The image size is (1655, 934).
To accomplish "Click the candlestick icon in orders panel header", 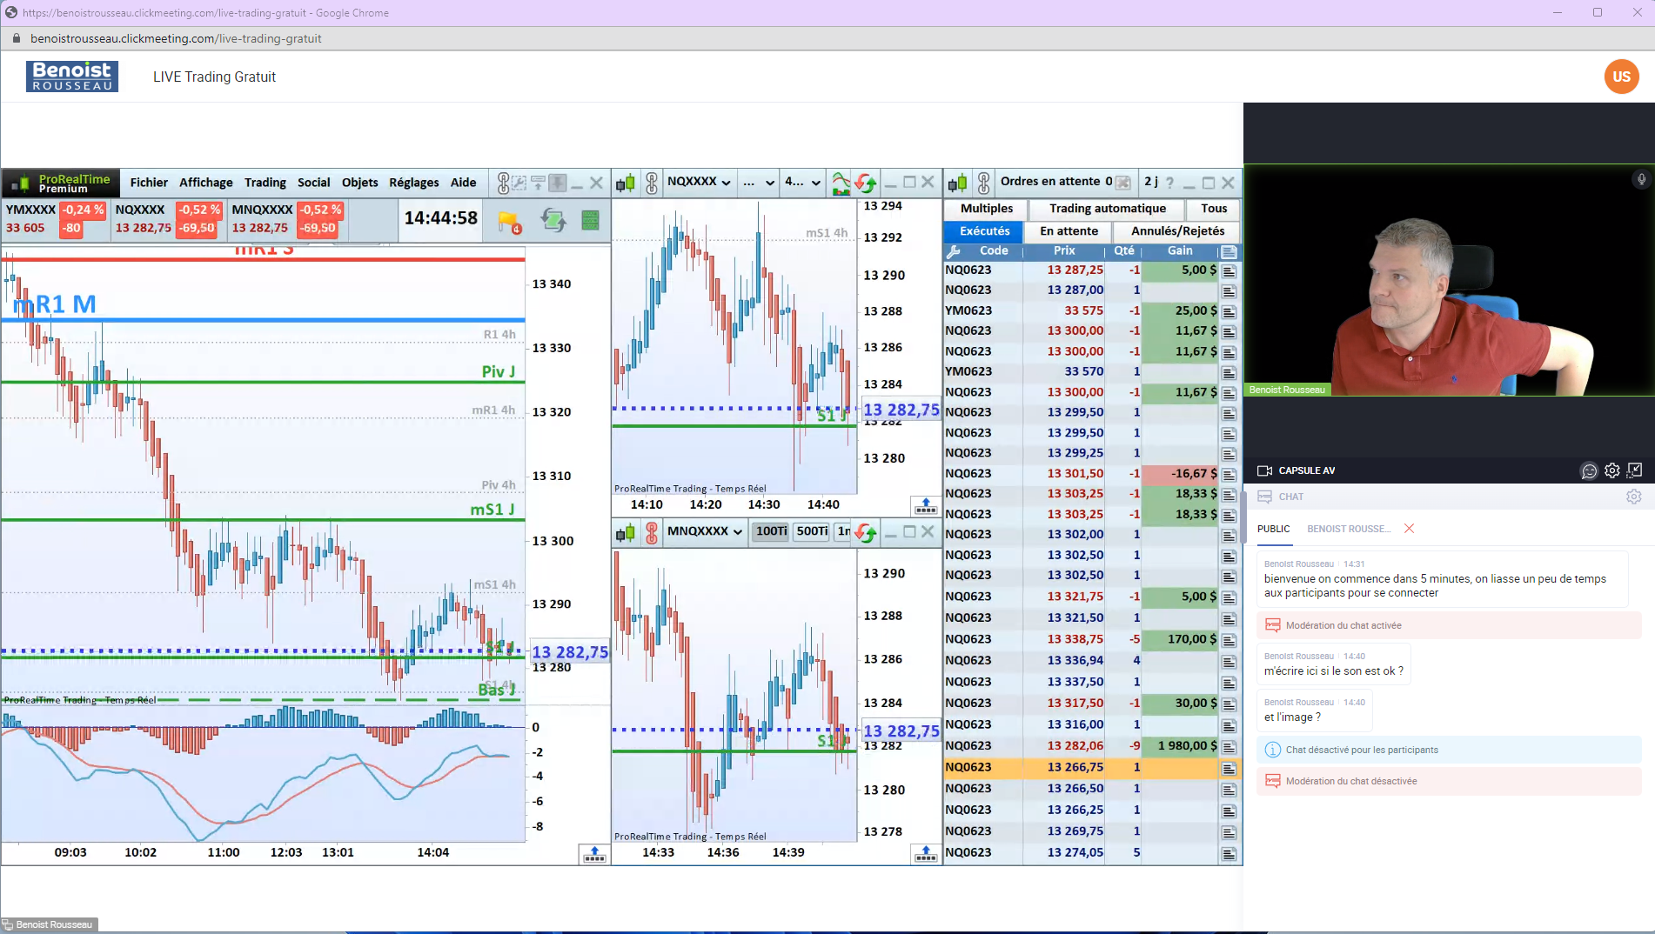I will click(958, 183).
